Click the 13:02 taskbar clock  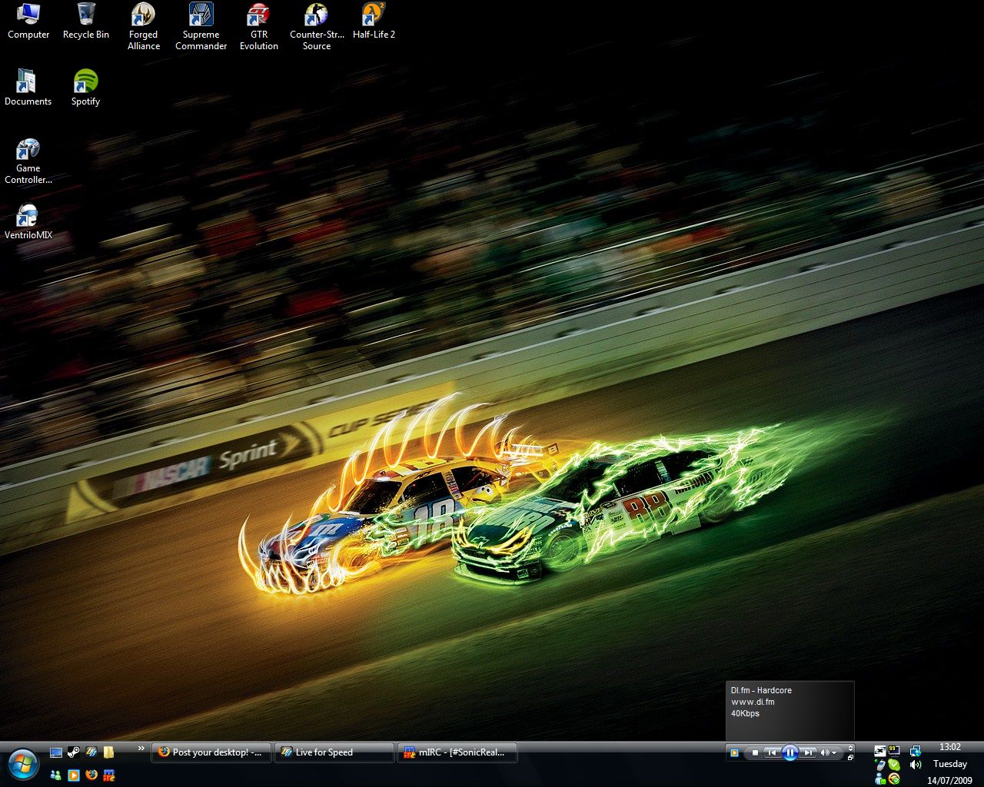pyautogui.click(x=950, y=747)
